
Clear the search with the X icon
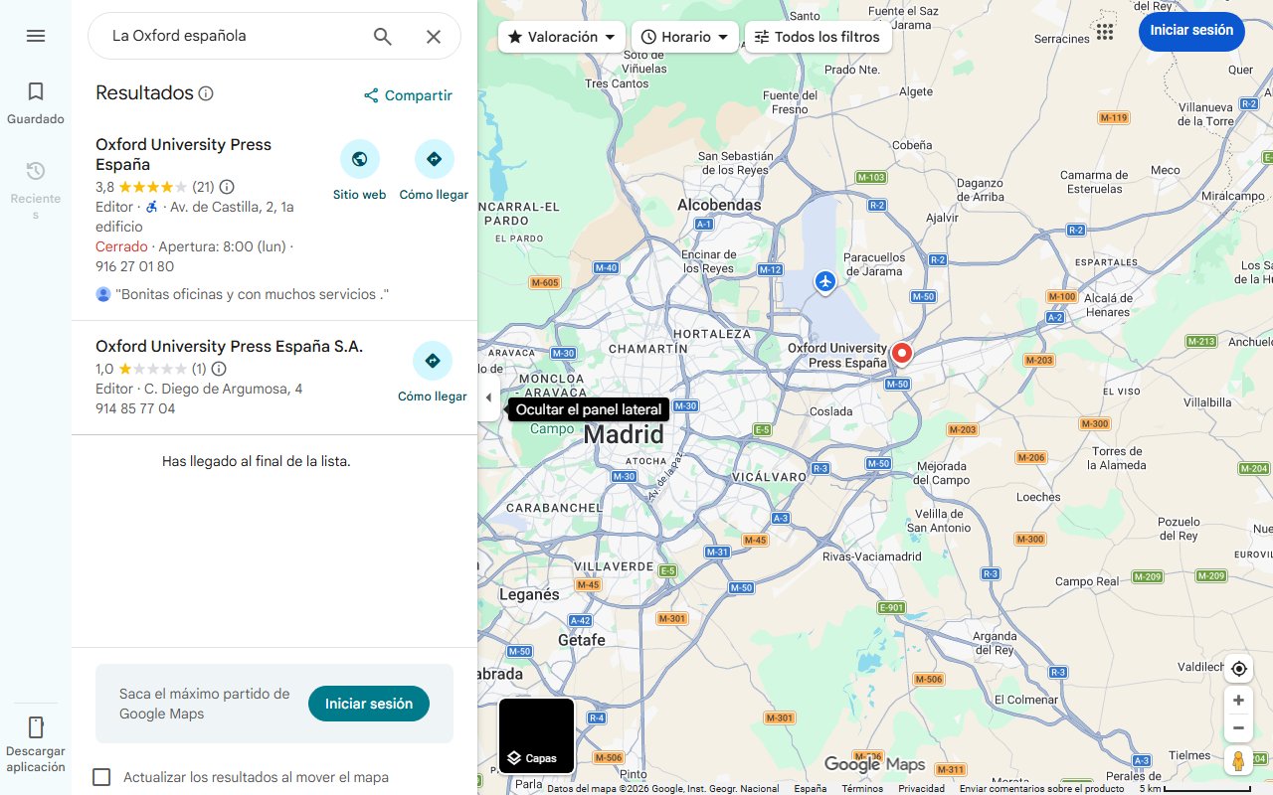pyautogui.click(x=434, y=36)
